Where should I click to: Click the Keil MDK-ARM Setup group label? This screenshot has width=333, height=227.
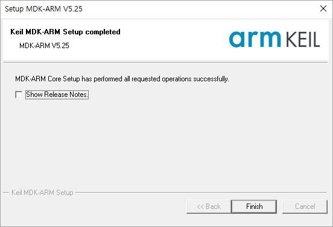point(42,193)
